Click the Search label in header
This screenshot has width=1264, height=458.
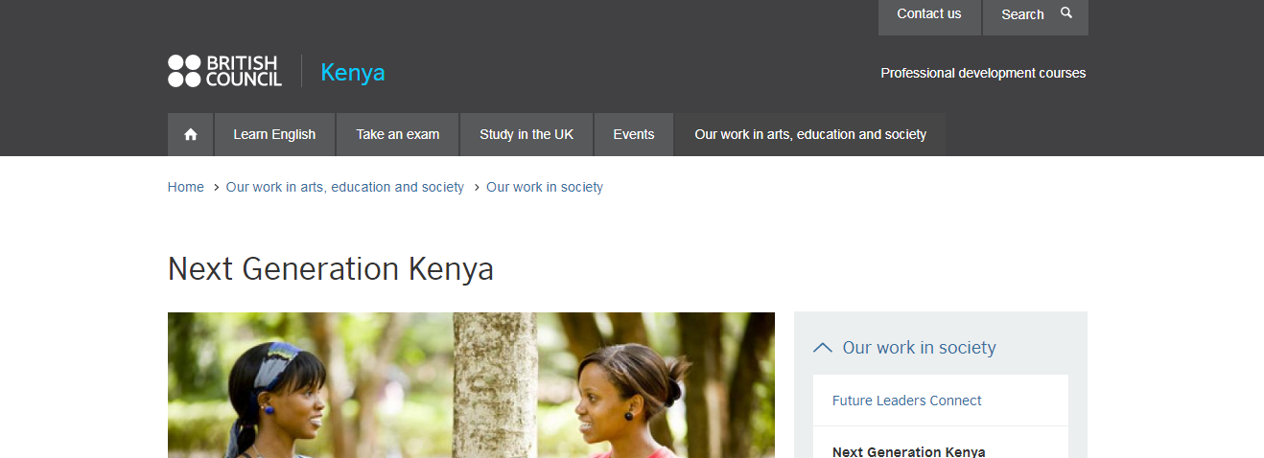(x=1022, y=14)
